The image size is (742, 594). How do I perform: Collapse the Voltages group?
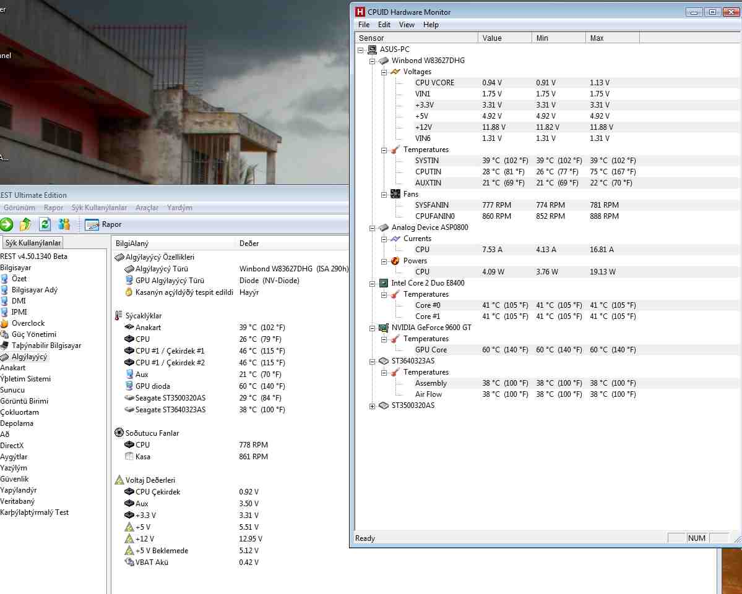(x=384, y=72)
